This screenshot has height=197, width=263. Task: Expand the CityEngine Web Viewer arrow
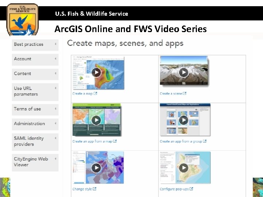pos(56,159)
